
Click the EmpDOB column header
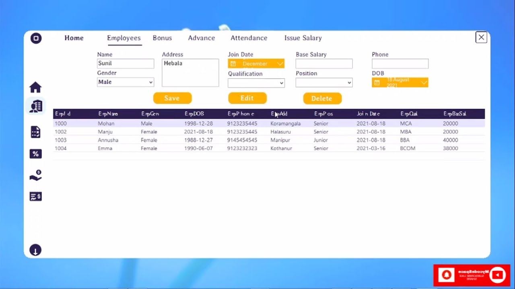[194, 114]
